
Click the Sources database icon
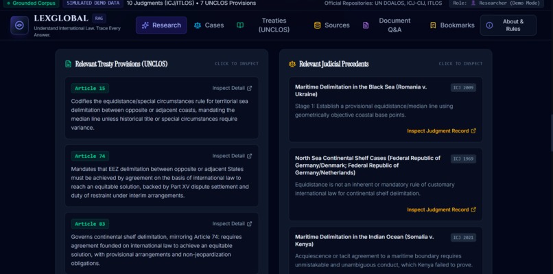pos(318,25)
